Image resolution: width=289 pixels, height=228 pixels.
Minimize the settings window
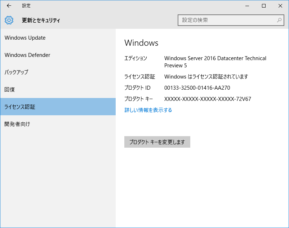click(x=247, y=6)
